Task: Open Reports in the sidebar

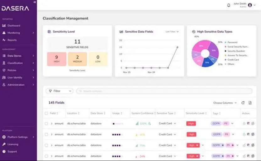Action: [12, 40]
